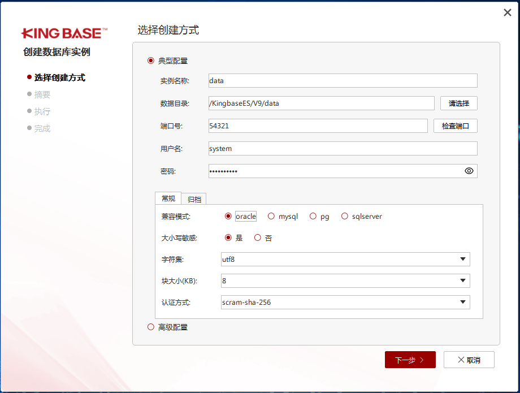Click the 取消 button
This screenshot has height=393, width=520.
click(x=469, y=360)
